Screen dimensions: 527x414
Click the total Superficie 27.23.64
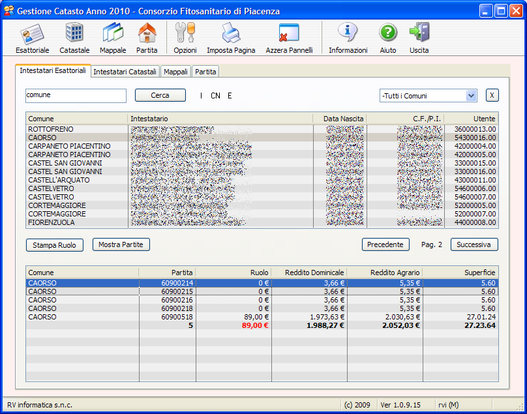[480, 325]
